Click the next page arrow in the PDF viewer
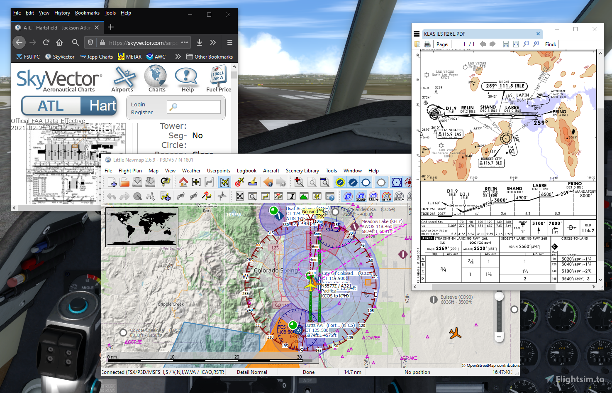Screen dimensions: 612x393 [492, 44]
